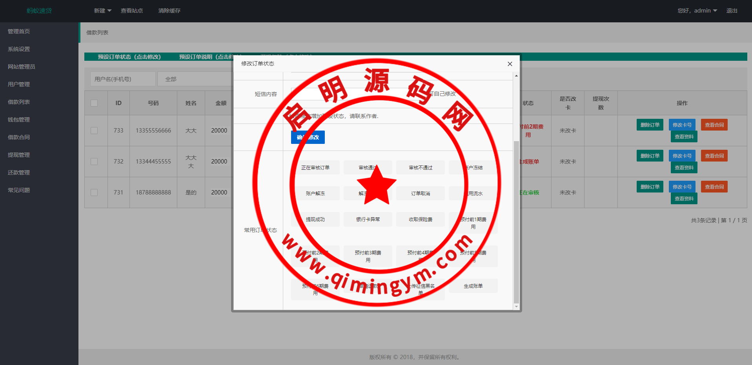Click 查看站点 in the top navigation
Image resolution: width=752 pixels, height=365 pixels.
click(x=131, y=11)
